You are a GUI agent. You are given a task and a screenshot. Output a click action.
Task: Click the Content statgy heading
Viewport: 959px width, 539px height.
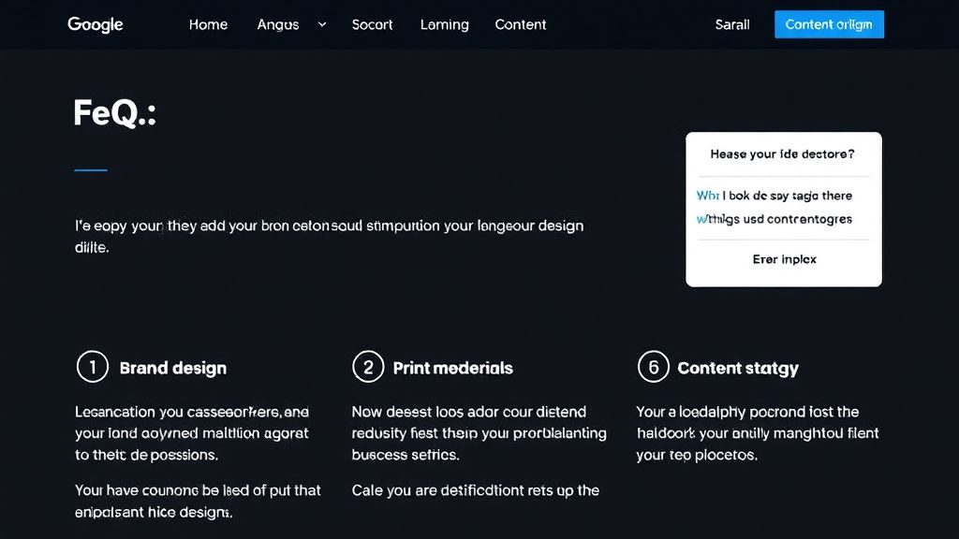(738, 368)
